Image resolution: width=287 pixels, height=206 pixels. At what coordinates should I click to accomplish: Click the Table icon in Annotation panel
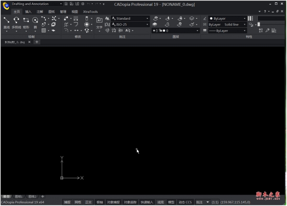coord(121,31)
